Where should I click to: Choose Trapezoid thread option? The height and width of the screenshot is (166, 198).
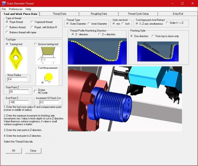coord(32,22)
